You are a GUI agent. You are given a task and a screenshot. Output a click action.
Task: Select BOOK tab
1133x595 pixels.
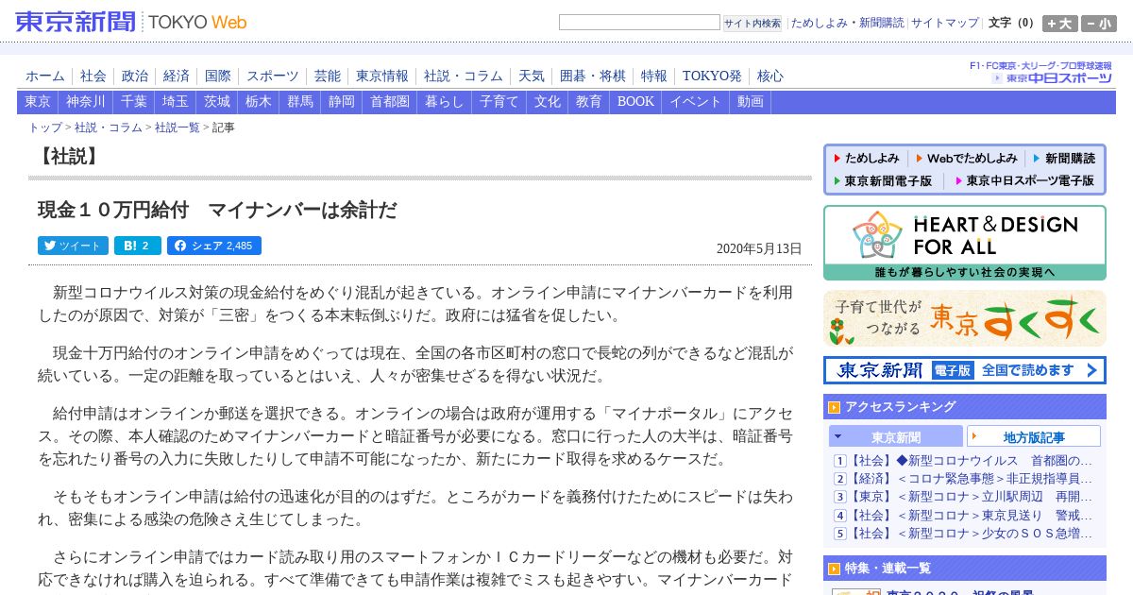tap(635, 102)
